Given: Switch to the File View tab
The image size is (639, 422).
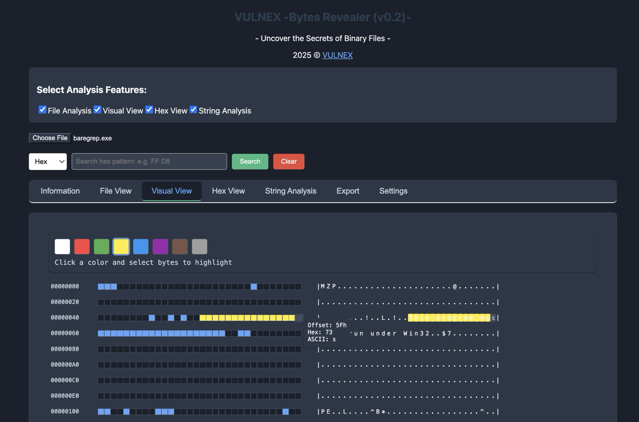Looking at the screenshot, I should (x=116, y=191).
